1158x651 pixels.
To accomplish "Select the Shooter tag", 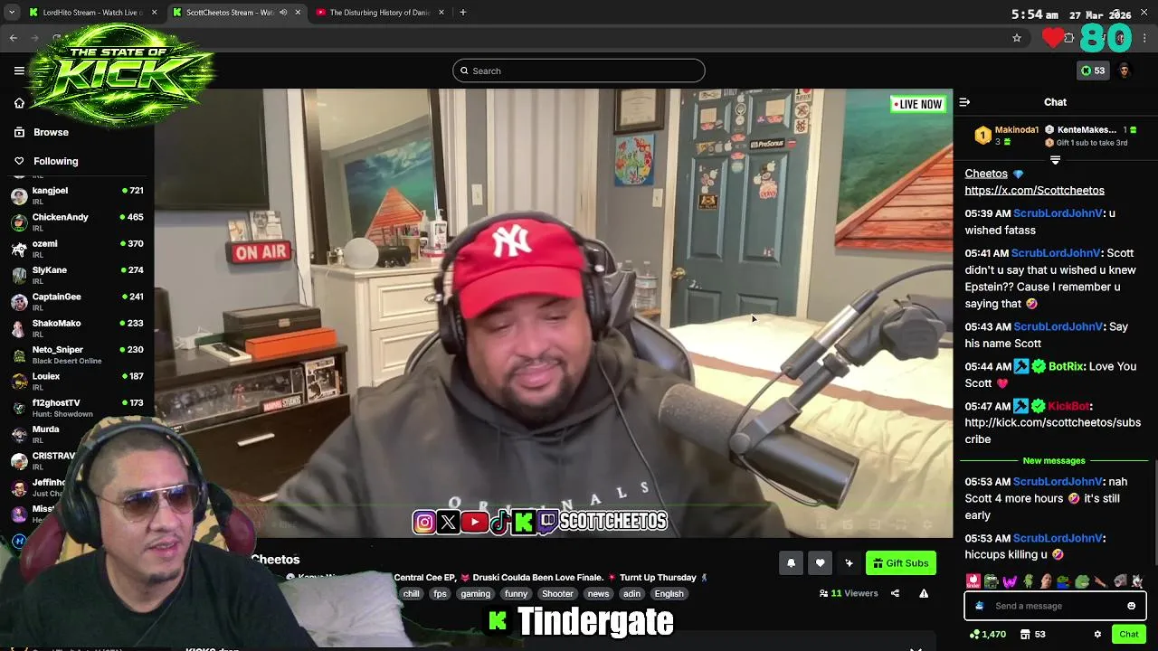I will (557, 594).
